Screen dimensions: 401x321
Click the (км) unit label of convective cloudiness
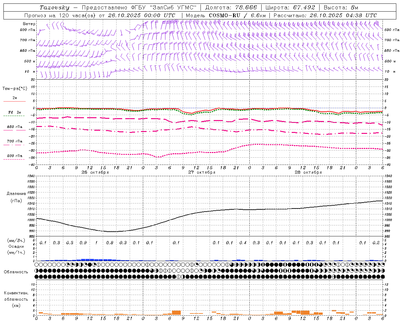point(16,305)
